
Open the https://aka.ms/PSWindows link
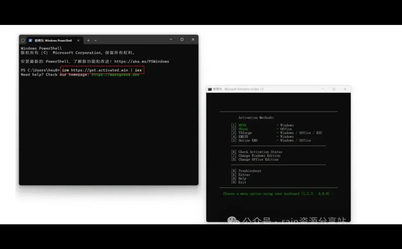[x=142, y=61]
